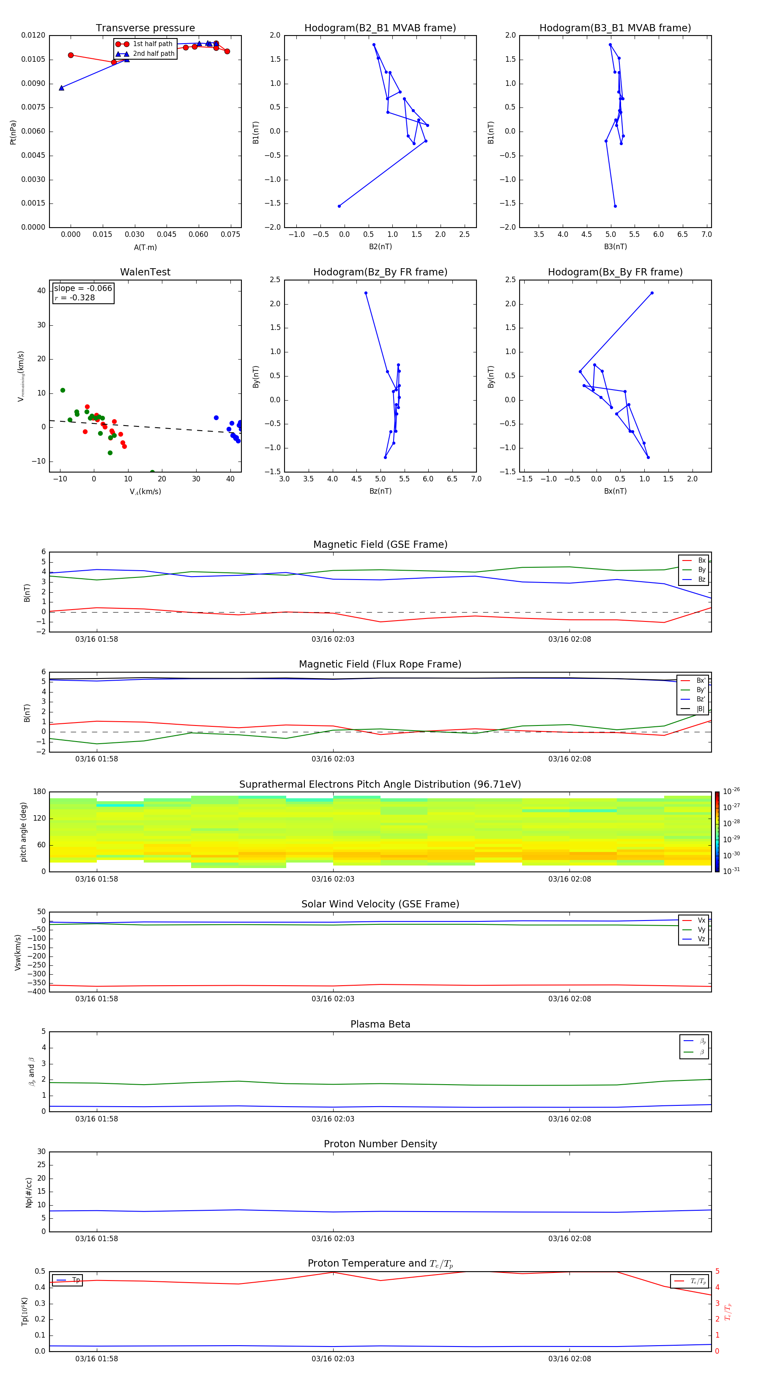This screenshot has height=1396, width=761.
Task: Select the Bx legend entry in GSE panel
Action: 694,561
